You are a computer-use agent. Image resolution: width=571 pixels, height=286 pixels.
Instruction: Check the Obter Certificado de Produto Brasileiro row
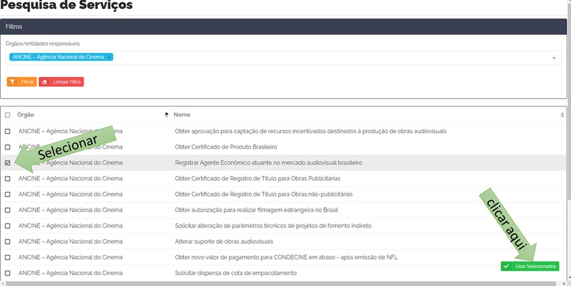[8, 147]
